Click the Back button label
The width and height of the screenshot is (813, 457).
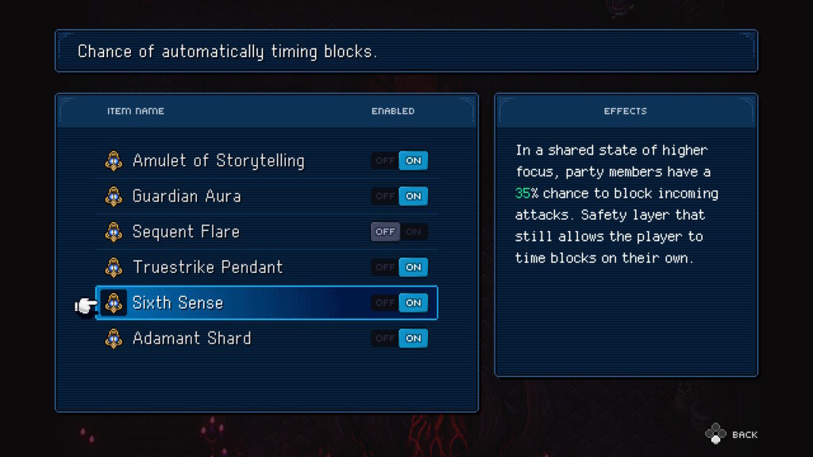pos(745,435)
